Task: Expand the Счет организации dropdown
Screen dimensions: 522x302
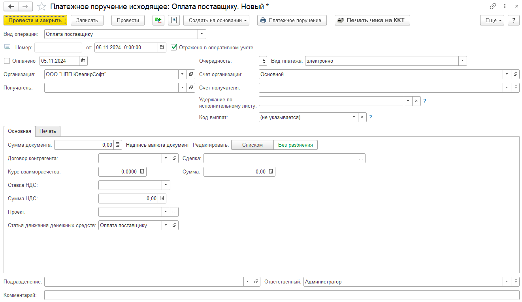Action: pos(507,74)
